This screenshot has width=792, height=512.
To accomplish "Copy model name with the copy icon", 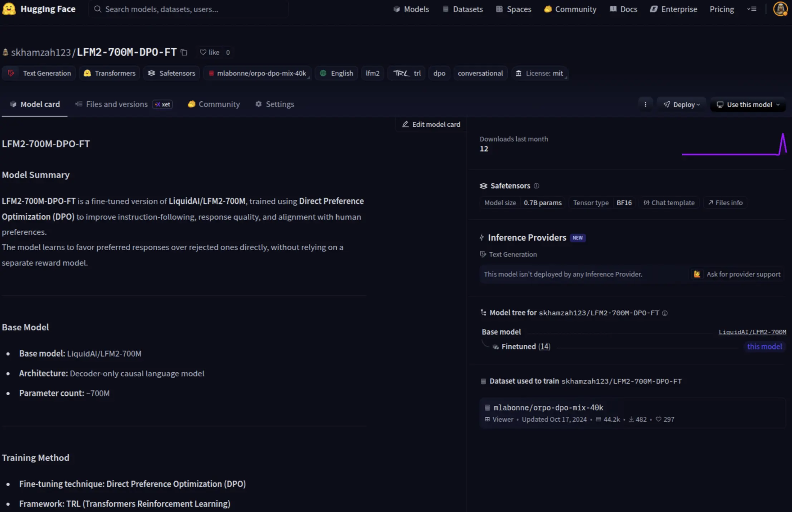I will [x=184, y=52].
